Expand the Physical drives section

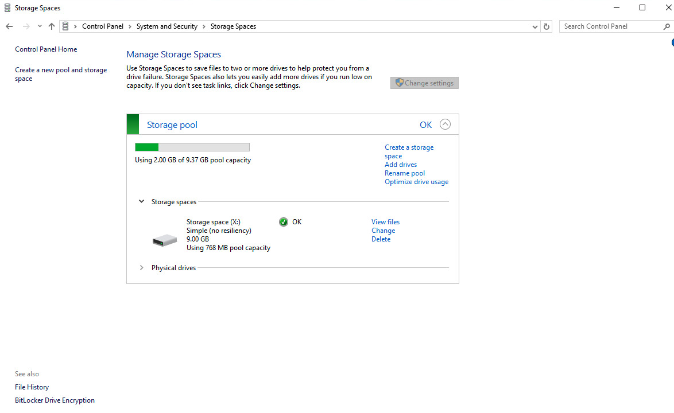click(x=141, y=268)
